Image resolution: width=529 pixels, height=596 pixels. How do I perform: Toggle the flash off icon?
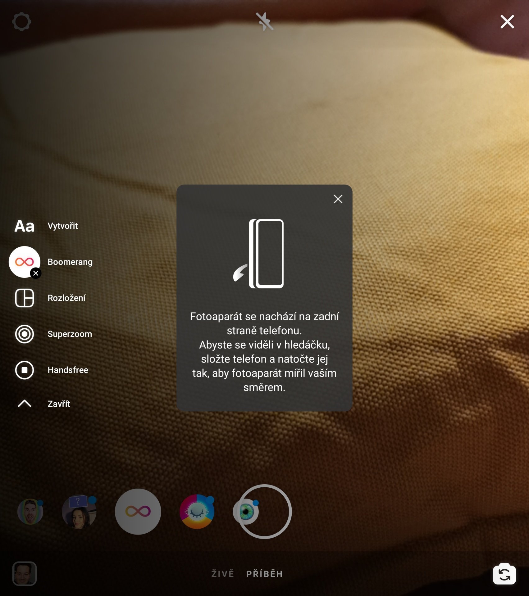click(x=264, y=21)
